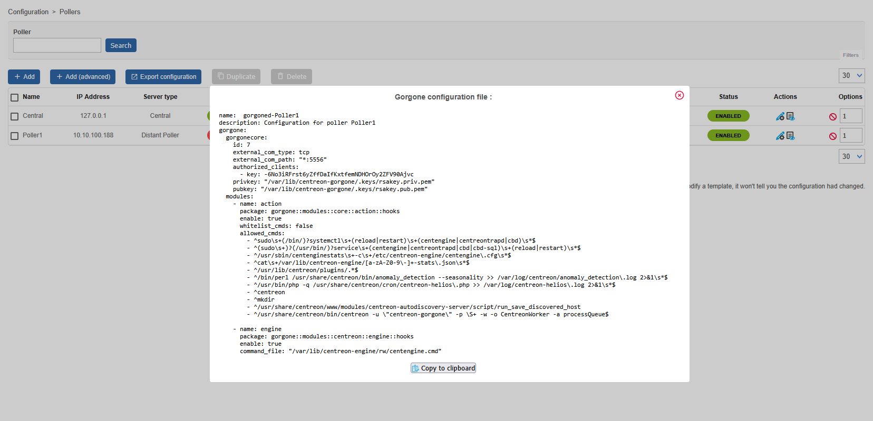Click IP address 127.0.0.1
The height and width of the screenshot is (421, 873).
pyautogui.click(x=93, y=116)
